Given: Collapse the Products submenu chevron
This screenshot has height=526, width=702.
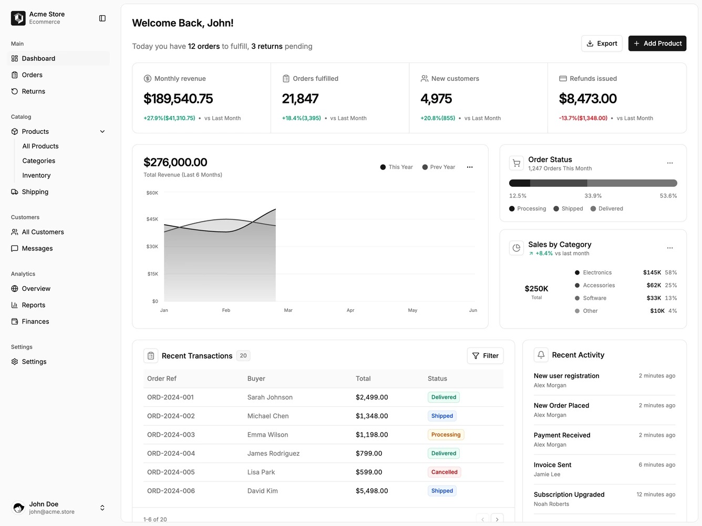Looking at the screenshot, I should pos(102,132).
